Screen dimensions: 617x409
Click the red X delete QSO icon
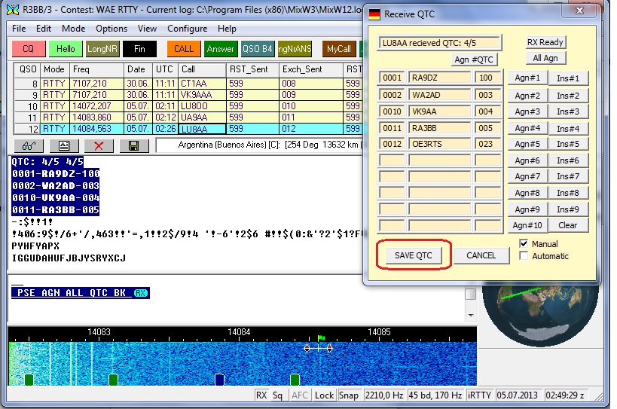[99, 145]
